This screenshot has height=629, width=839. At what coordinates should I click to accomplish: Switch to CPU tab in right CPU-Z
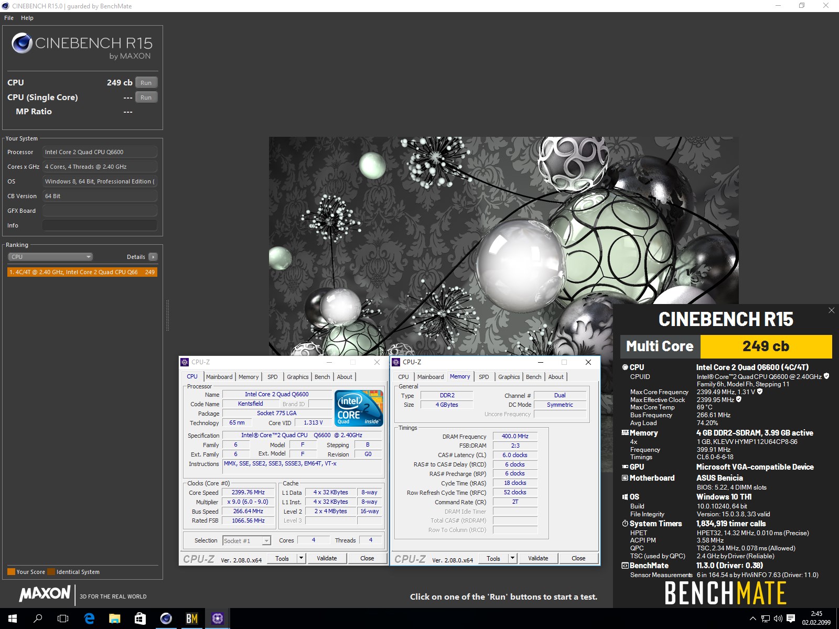[x=404, y=377]
